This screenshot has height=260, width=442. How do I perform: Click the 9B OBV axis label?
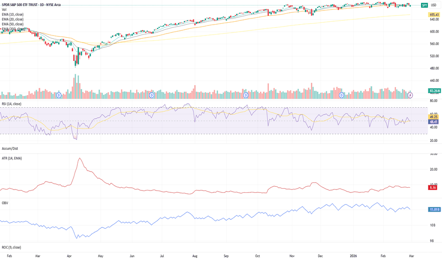(432, 241)
